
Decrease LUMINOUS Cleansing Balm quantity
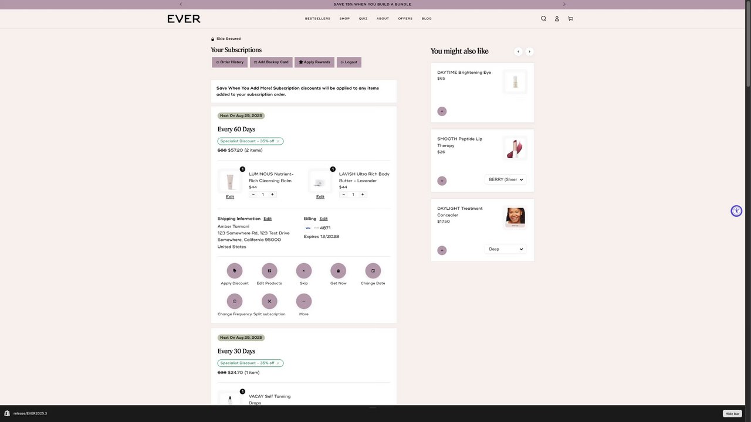253,195
